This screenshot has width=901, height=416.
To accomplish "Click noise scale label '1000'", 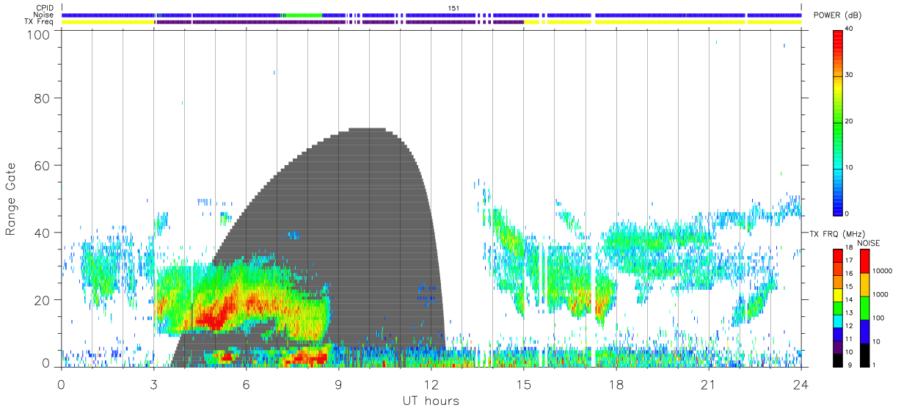I will (x=880, y=294).
